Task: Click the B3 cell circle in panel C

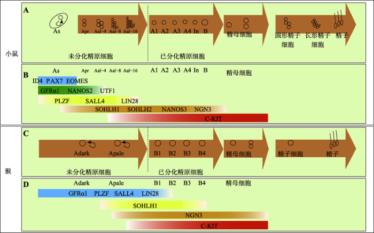Action: (x=186, y=143)
